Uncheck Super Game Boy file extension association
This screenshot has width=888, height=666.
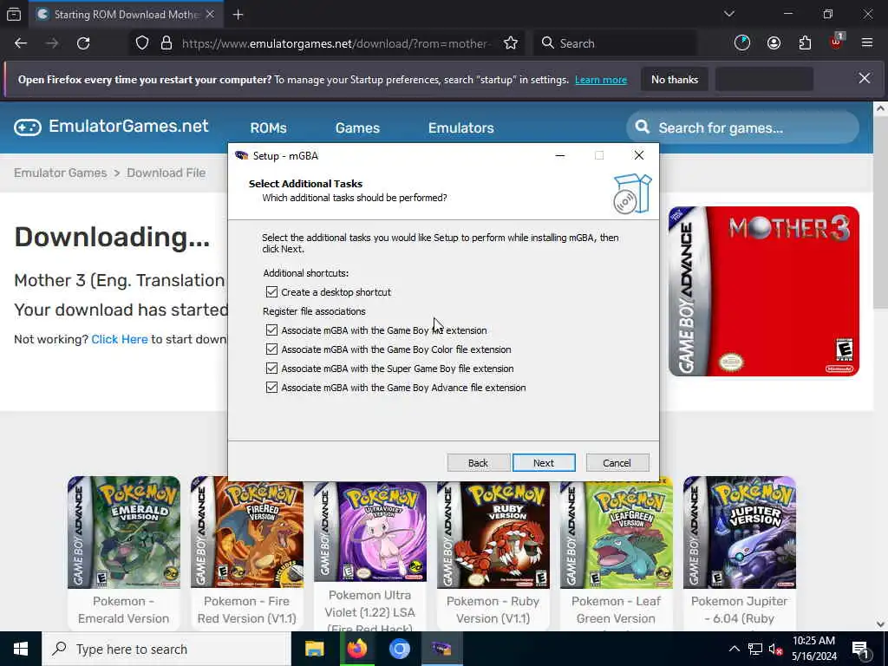[x=271, y=369]
